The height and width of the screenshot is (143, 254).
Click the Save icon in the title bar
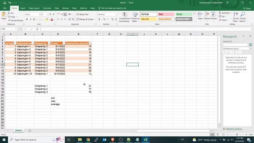[4, 3]
